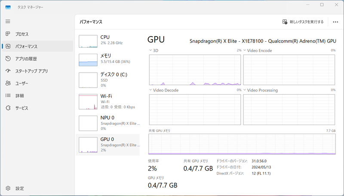
Task: Toggle the hamburger navigation menu
Action: pyautogui.click(x=8, y=21)
